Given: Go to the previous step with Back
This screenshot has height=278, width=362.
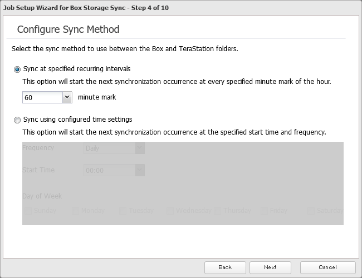Looking at the screenshot, I should 225,267.
